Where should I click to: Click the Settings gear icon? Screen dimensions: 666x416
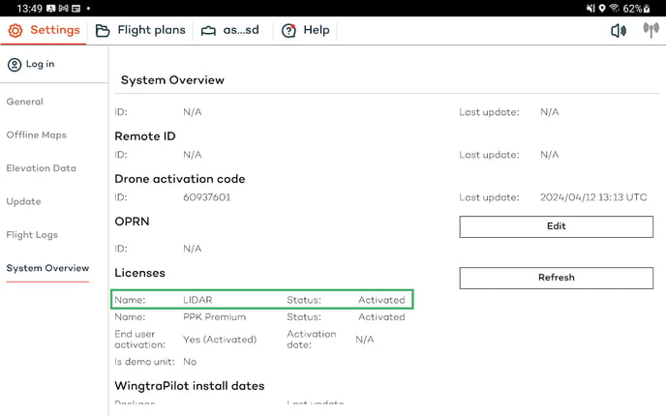(x=15, y=30)
